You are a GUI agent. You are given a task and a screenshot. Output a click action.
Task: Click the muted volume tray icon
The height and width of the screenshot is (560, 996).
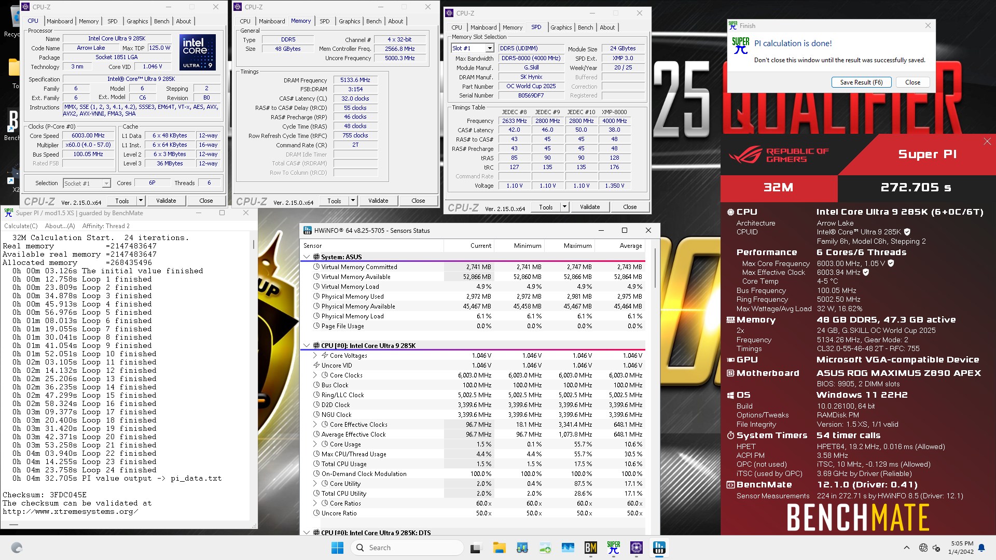tap(936, 548)
